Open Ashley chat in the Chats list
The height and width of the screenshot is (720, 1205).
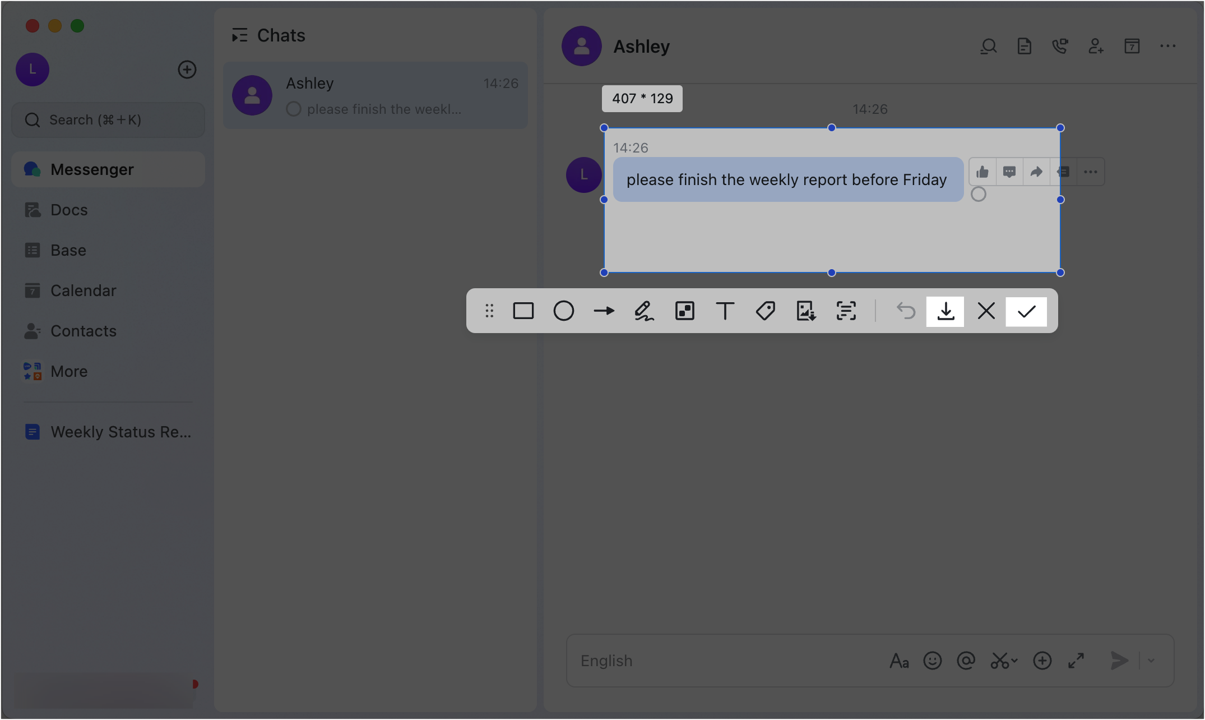coord(376,95)
